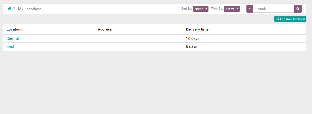This screenshot has height=114, width=312.
Task: Click the My Locations breadcrumb
Action: point(30,9)
